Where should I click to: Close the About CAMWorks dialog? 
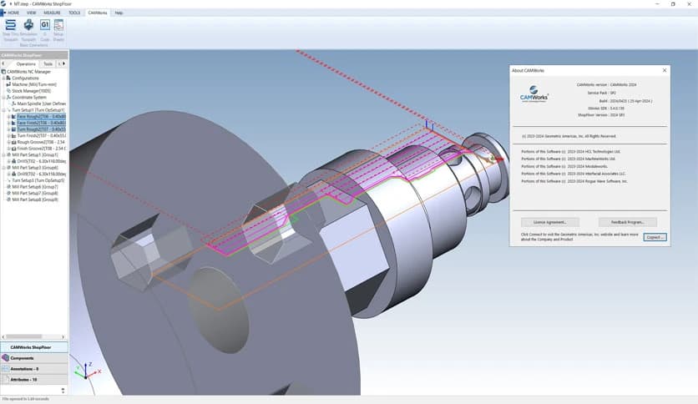pyautogui.click(x=665, y=70)
